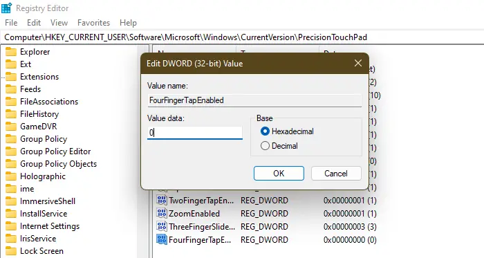The height and width of the screenshot is (258, 484).
Task: Open the File menu
Action: (x=11, y=23)
